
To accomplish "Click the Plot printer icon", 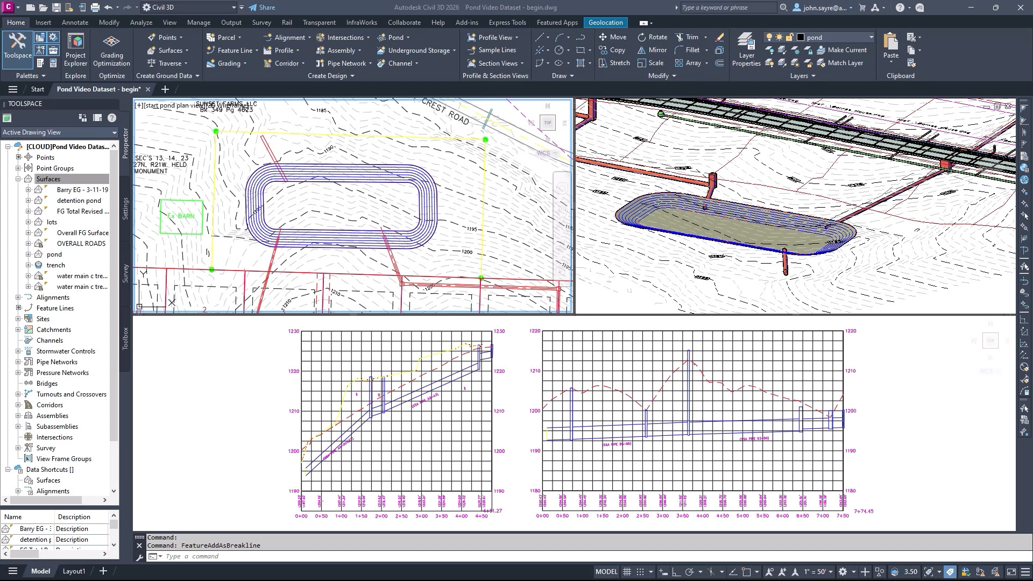I will click(x=95, y=8).
